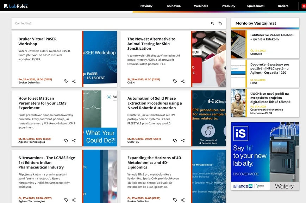Image resolution: width=306 pixels, height=203 pixels.
Task: Share the Solid Phase Extraction webinar
Action: tap(183, 141)
